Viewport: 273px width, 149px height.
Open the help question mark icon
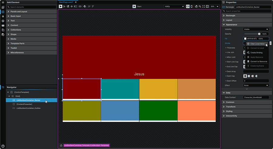pos(3,146)
